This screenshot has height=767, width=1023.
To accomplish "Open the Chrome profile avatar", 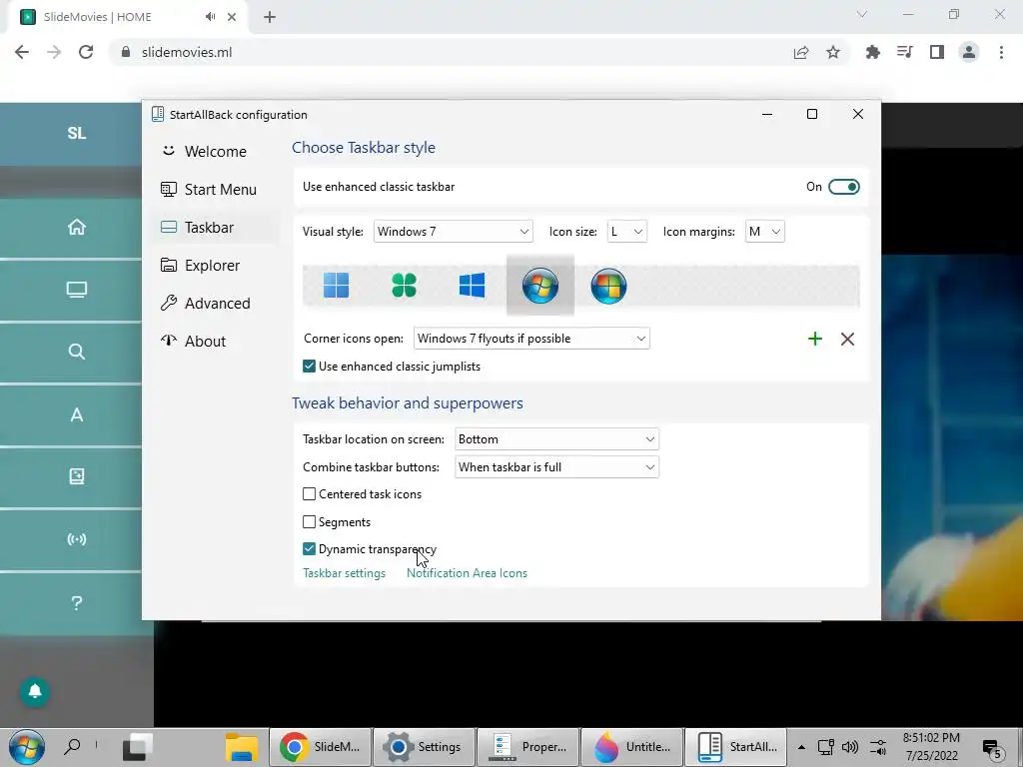I will coord(969,52).
